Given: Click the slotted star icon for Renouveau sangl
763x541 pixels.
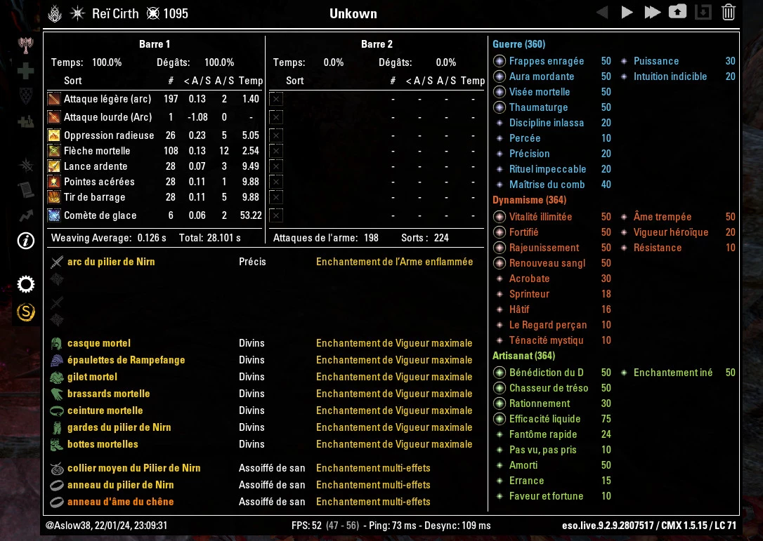Looking at the screenshot, I should (x=500, y=263).
